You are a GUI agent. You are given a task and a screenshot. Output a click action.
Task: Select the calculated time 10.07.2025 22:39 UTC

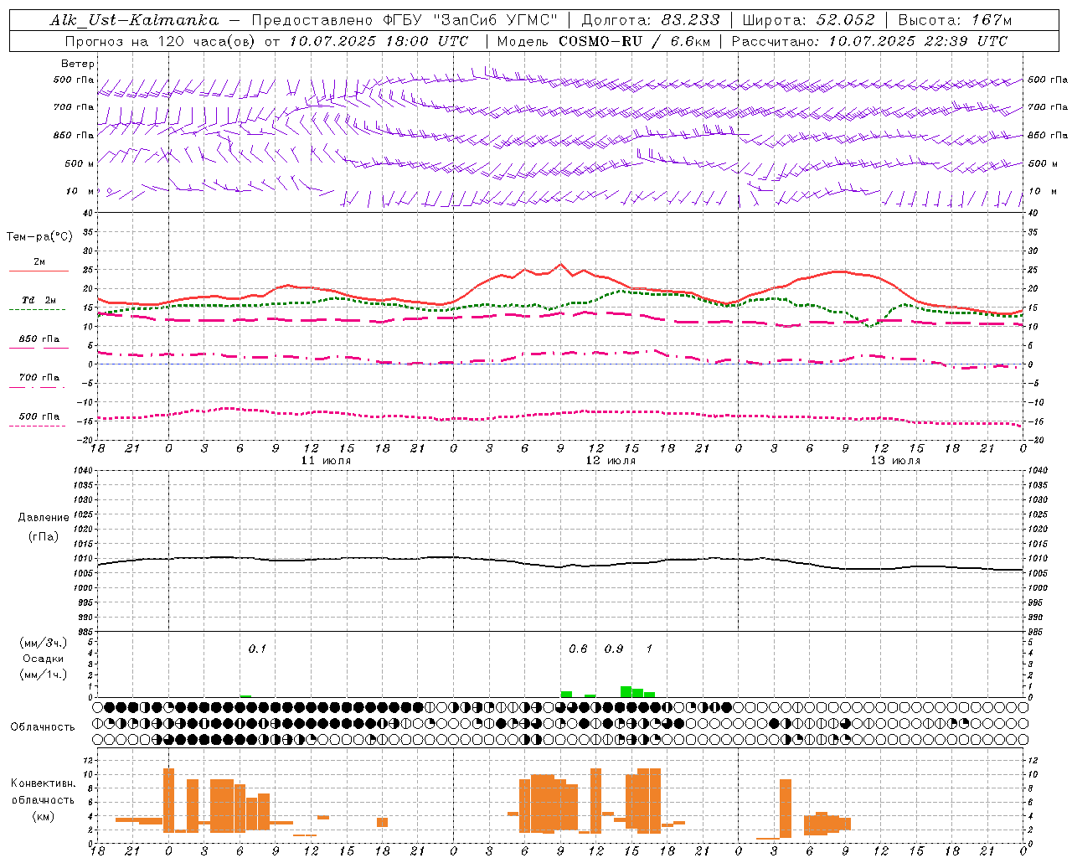tap(918, 41)
